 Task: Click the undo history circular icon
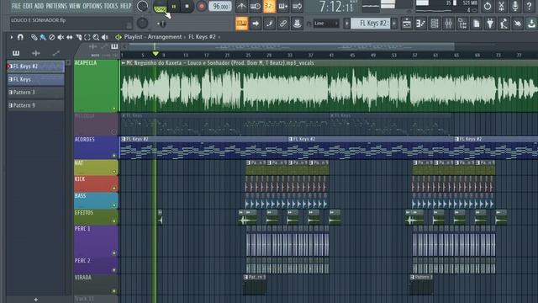tap(488, 6)
